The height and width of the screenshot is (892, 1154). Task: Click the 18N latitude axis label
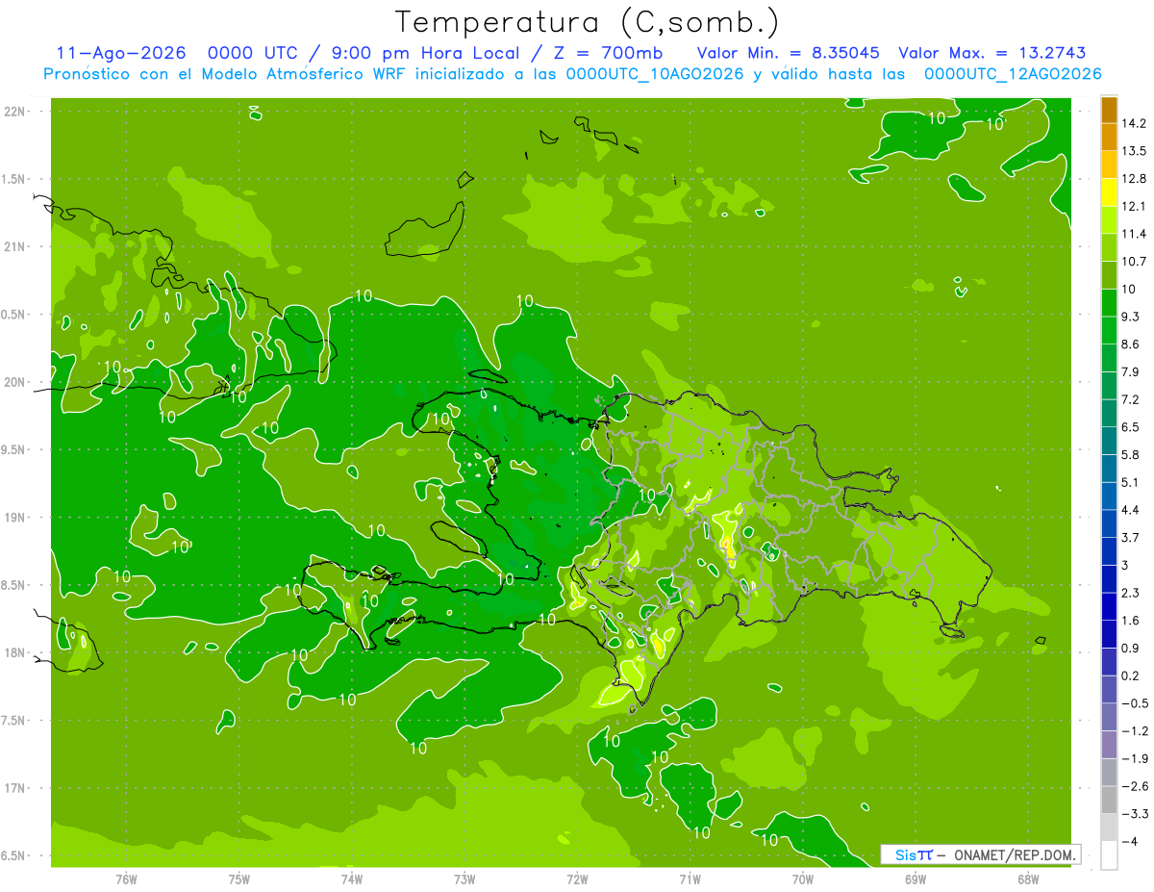click(x=15, y=652)
